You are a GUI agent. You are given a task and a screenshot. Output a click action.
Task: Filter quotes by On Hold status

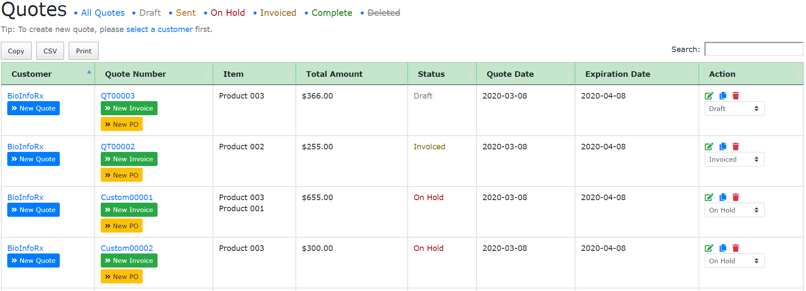pos(228,13)
